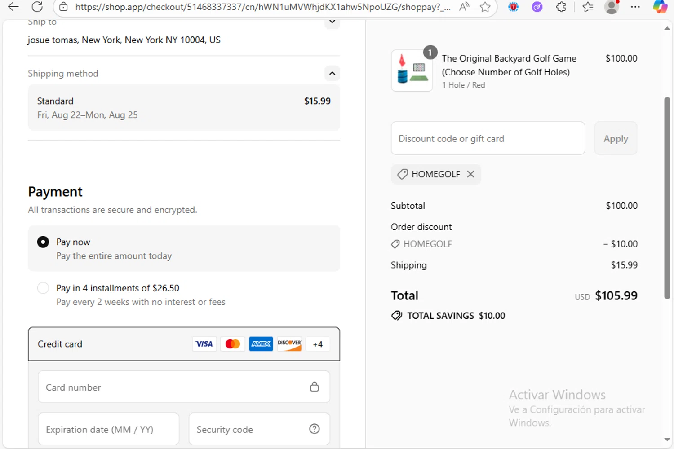
Task: Open the security code help question mark
Action: (315, 429)
